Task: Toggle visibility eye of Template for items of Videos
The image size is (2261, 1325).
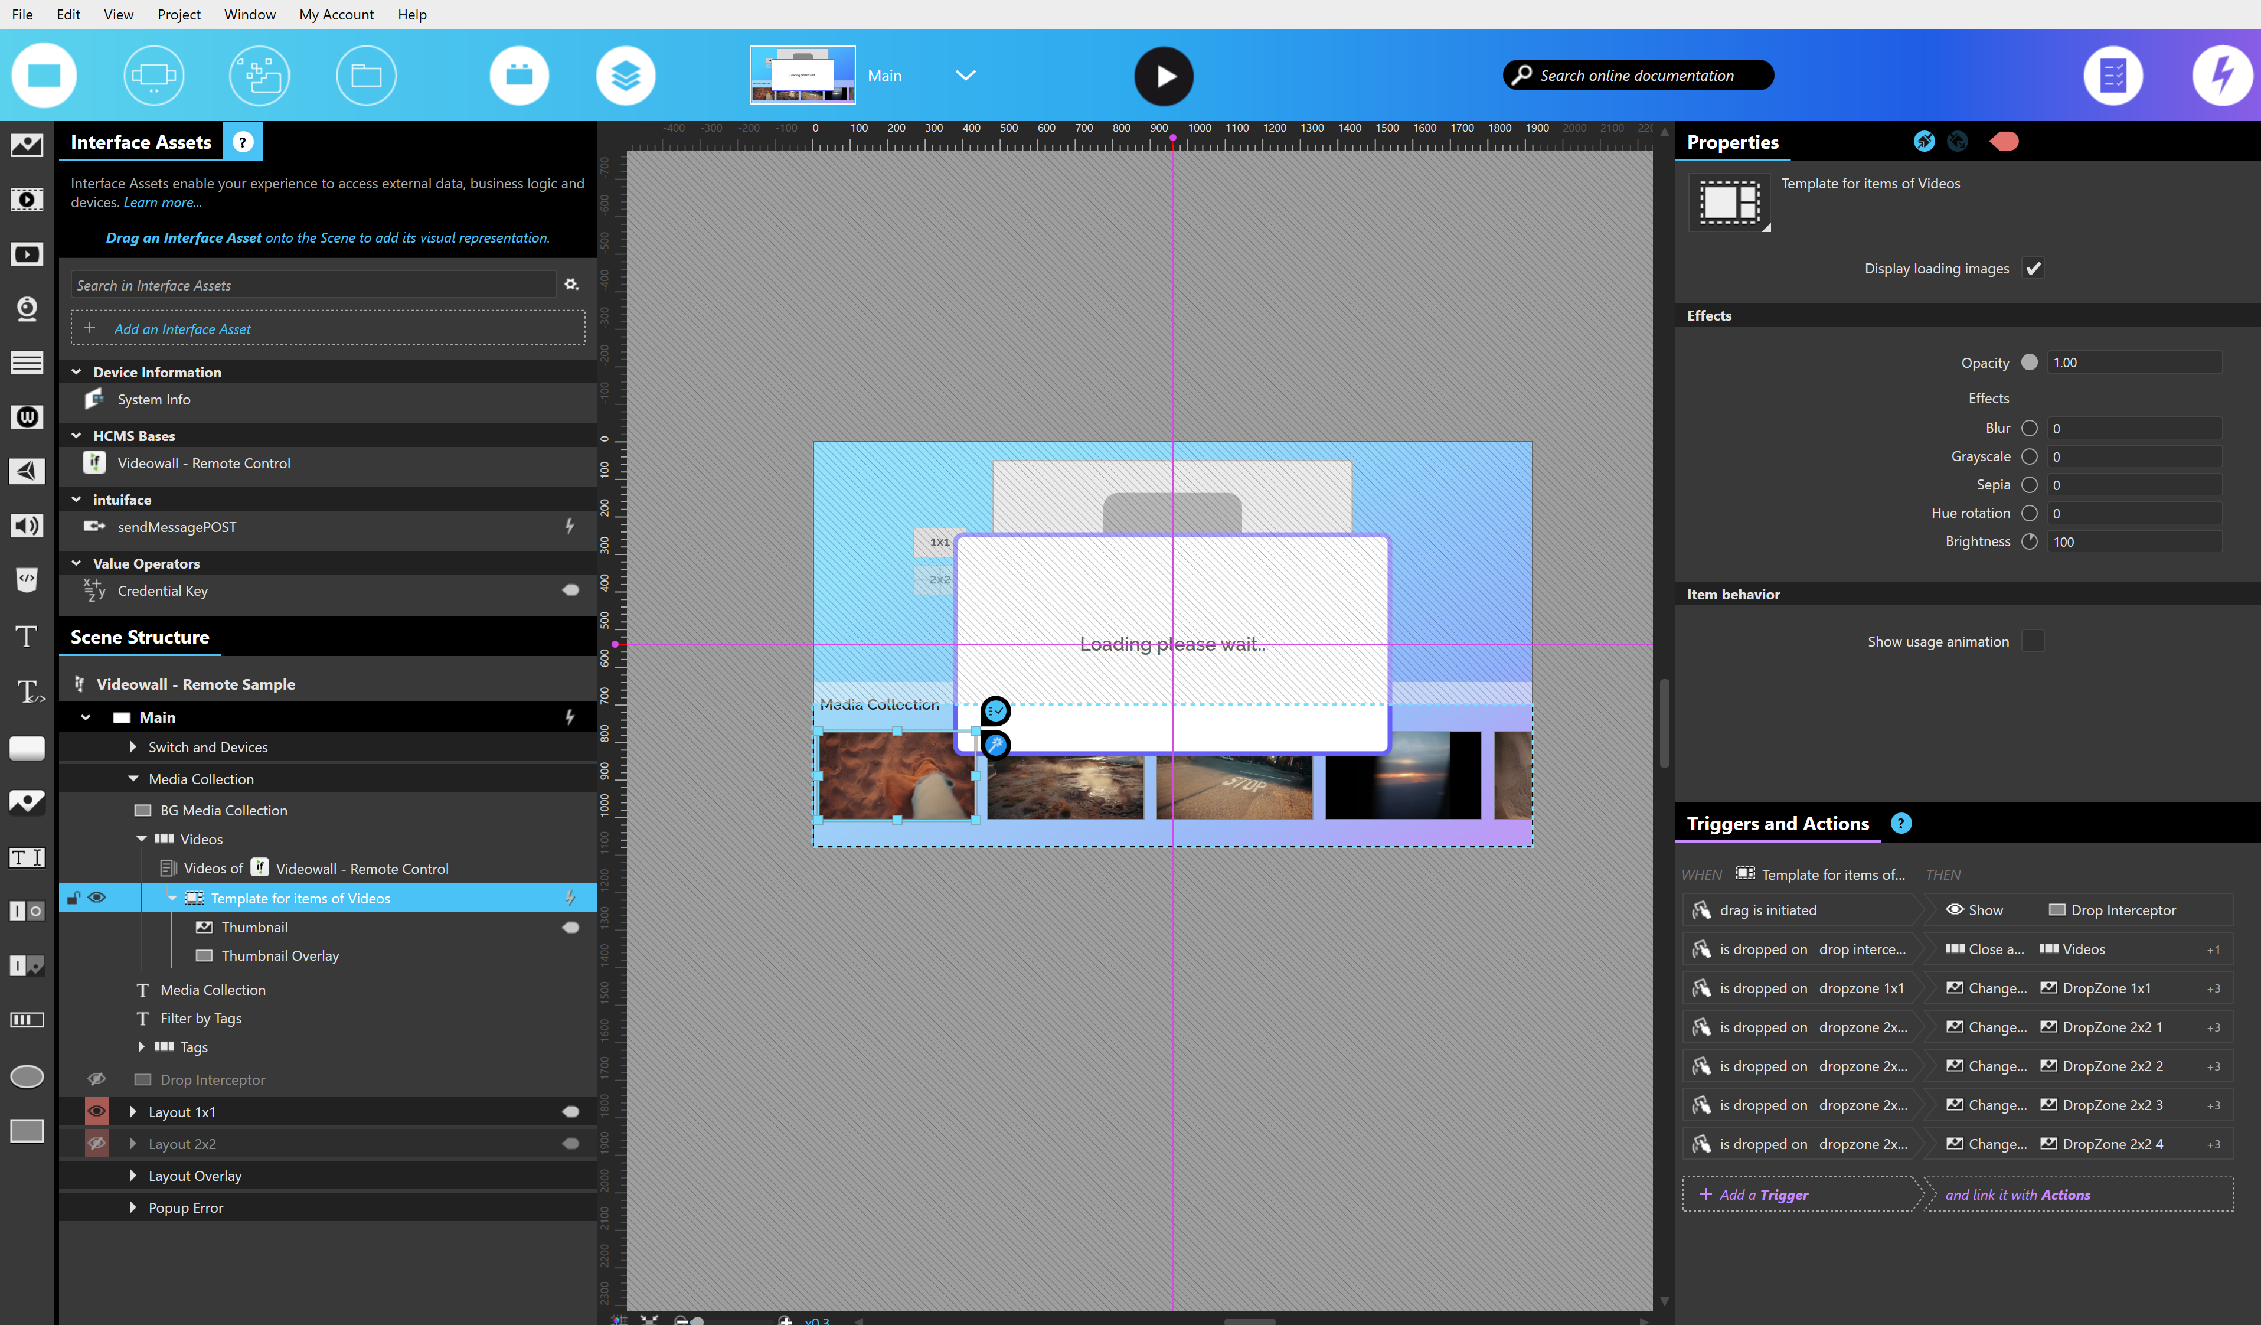Action: (x=97, y=897)
